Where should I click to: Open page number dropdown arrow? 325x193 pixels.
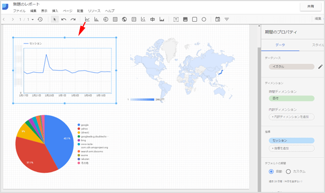point(32,20)
